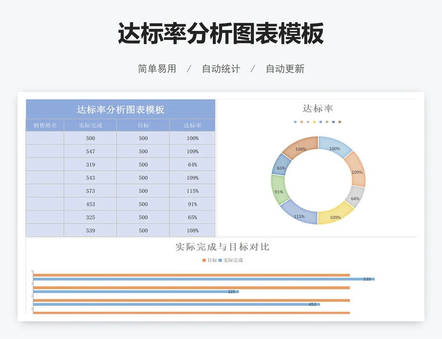Select the table cell showing 573
The width and height of the screenshot is (442, 339).
(90, 191)
